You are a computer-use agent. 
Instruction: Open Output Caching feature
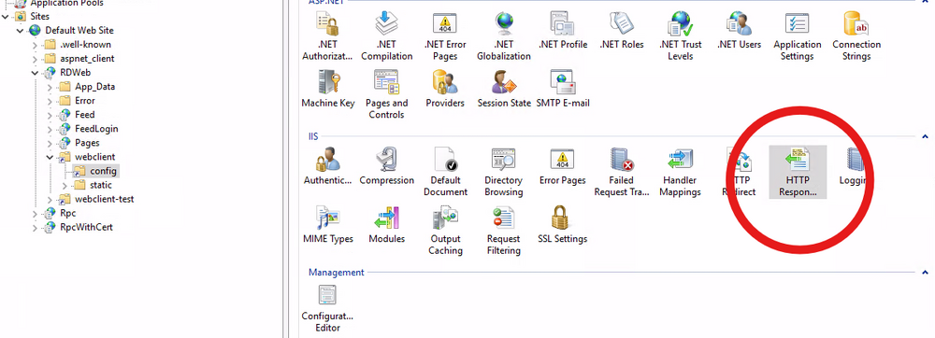[445, 231]
